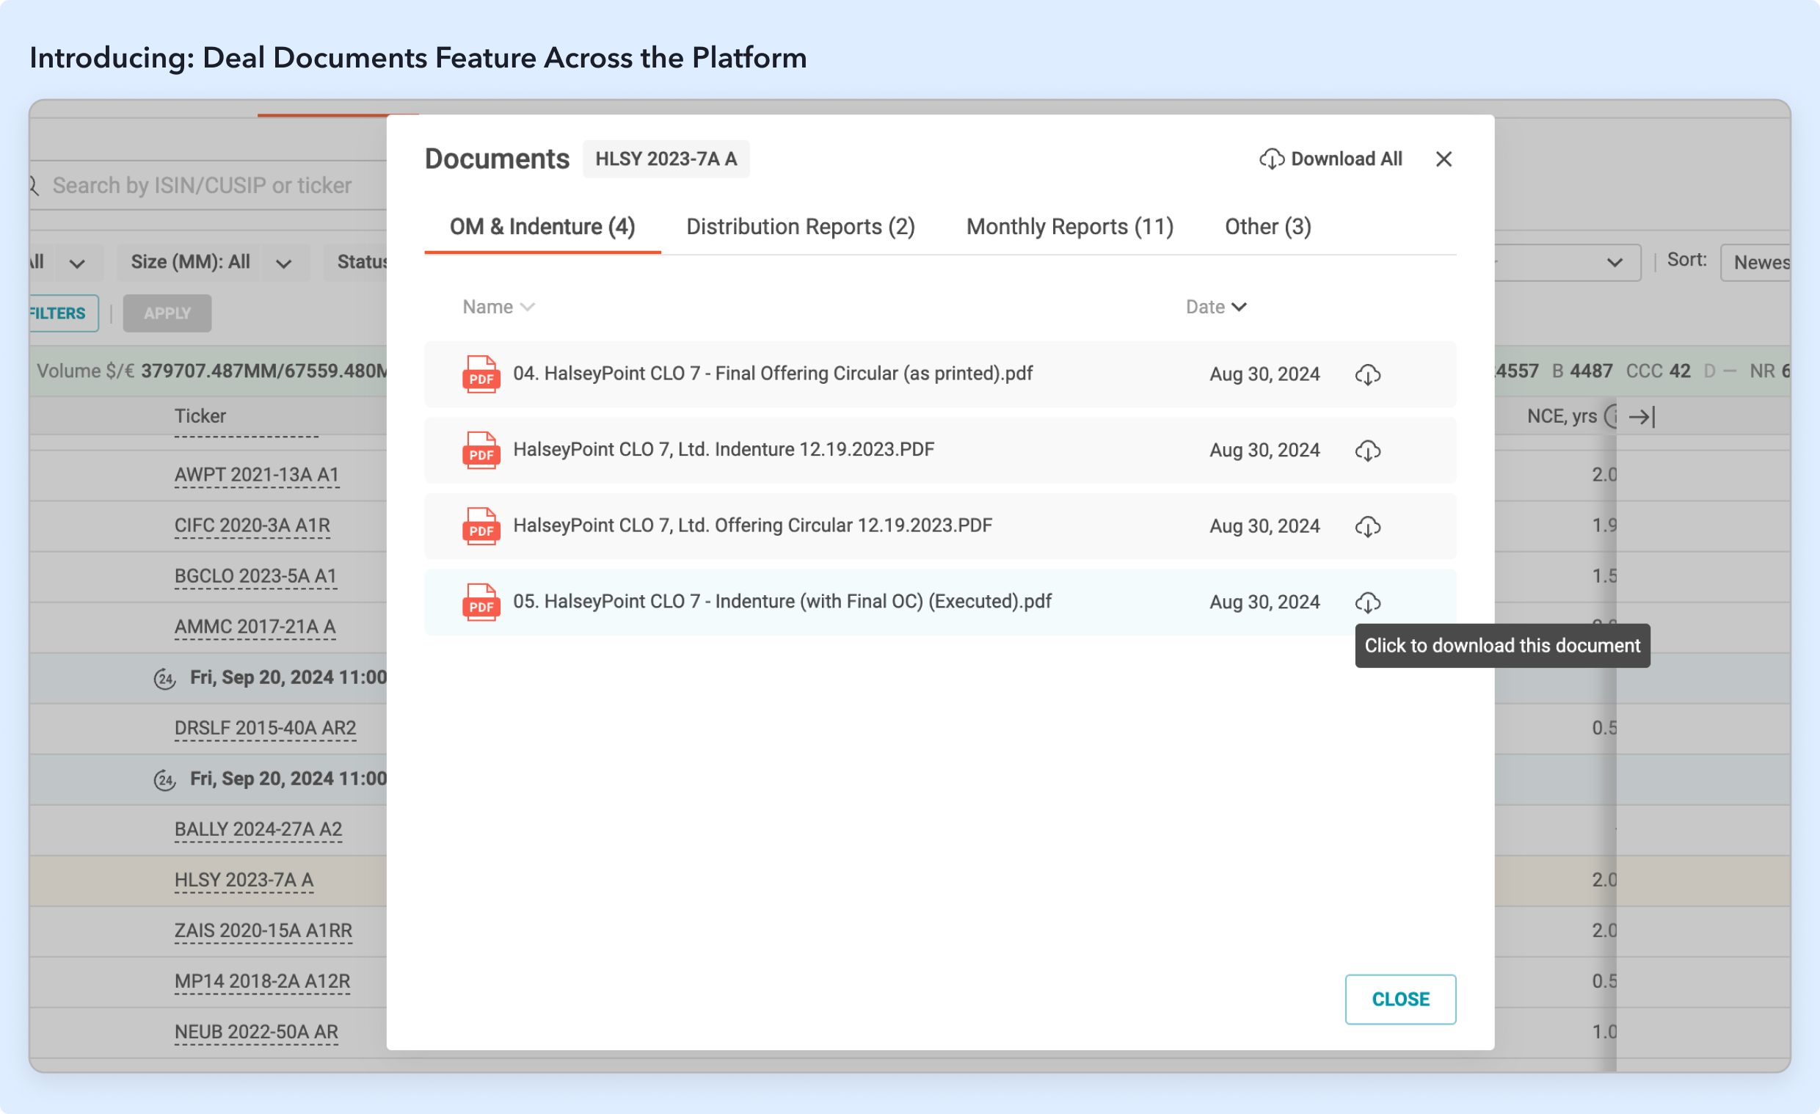
Task: Click download icon for Indenture 12.19.2023.PDF
Action: [1367, 451]
